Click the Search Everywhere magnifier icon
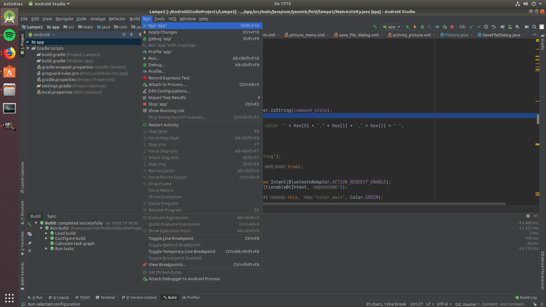 click(x=534, y=27)
